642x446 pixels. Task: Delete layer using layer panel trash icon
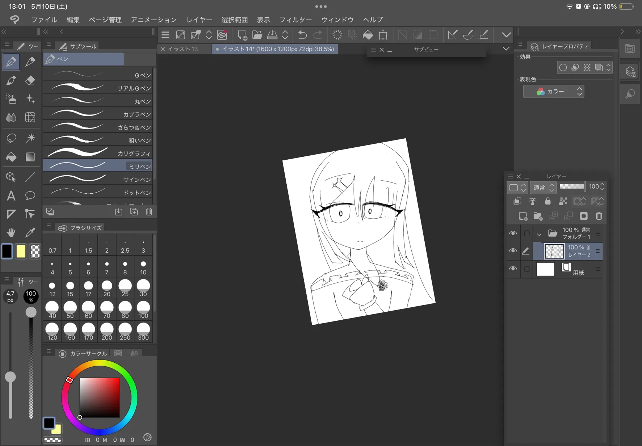click(x=599, y=216)
